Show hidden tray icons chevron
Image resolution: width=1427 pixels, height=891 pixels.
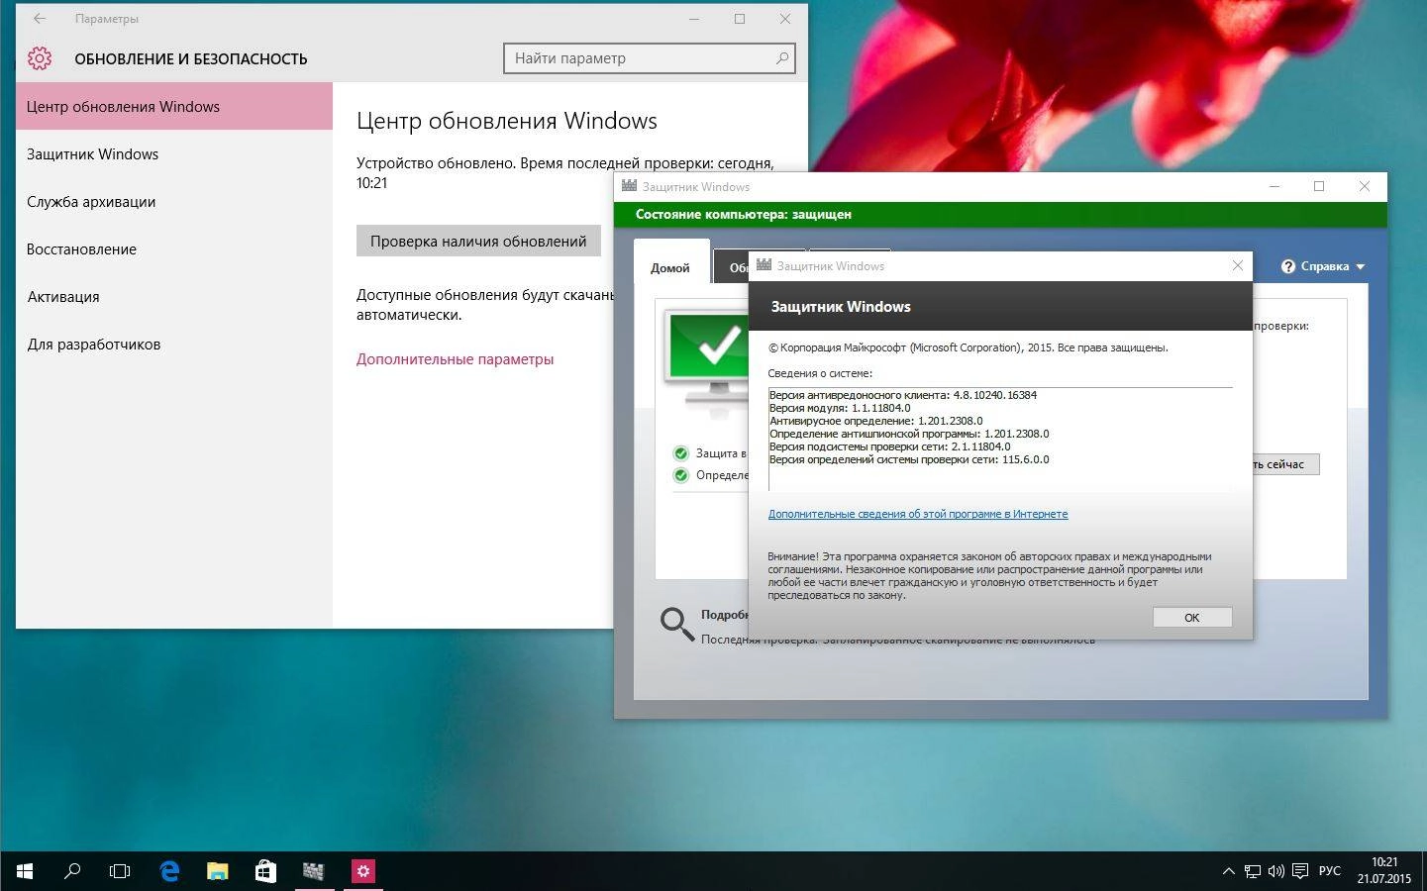tap(1228, 871)
